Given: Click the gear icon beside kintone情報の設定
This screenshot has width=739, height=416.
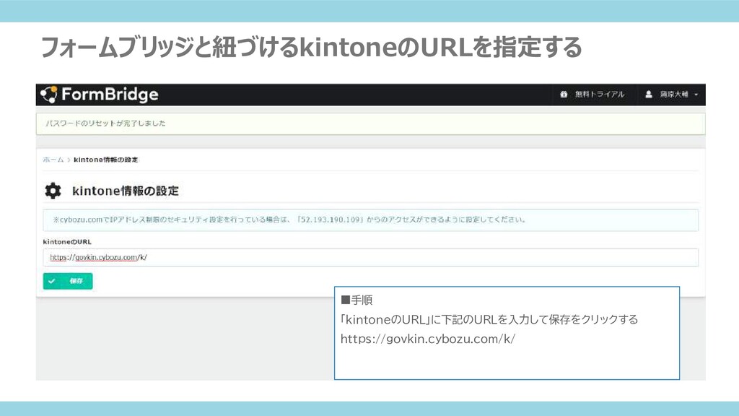Looking at the screenshot, I should (x=53, y=191).
